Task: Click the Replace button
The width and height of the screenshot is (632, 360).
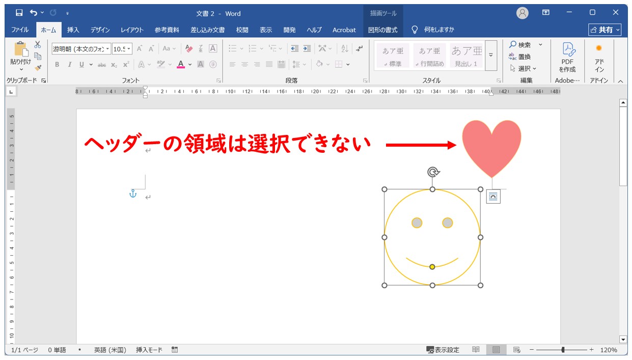Action: point(520,57)
